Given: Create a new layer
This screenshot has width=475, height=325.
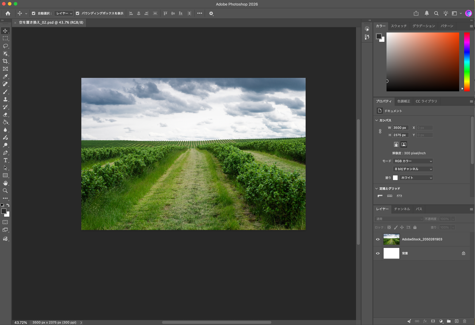Looking at the screenshot, I should [457, 321].
